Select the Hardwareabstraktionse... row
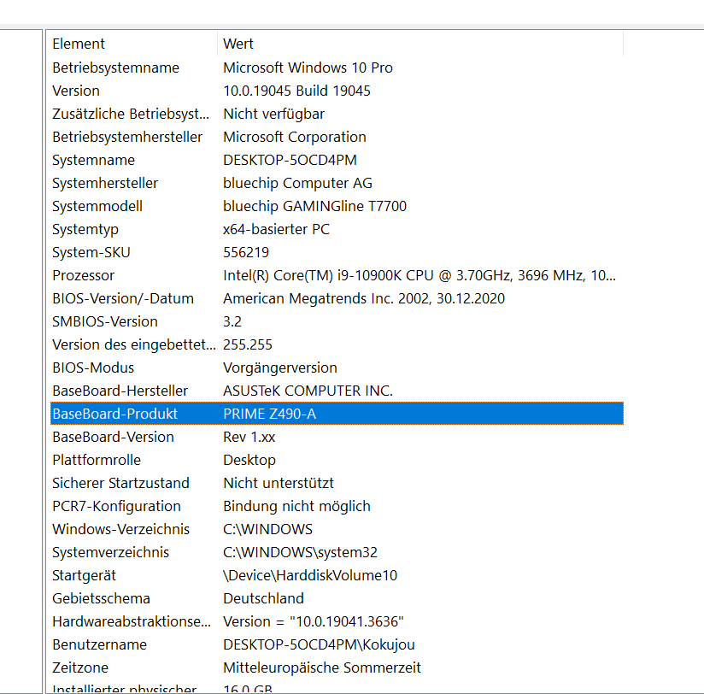This screenshot has width=704, height=694. click(337, 621)
